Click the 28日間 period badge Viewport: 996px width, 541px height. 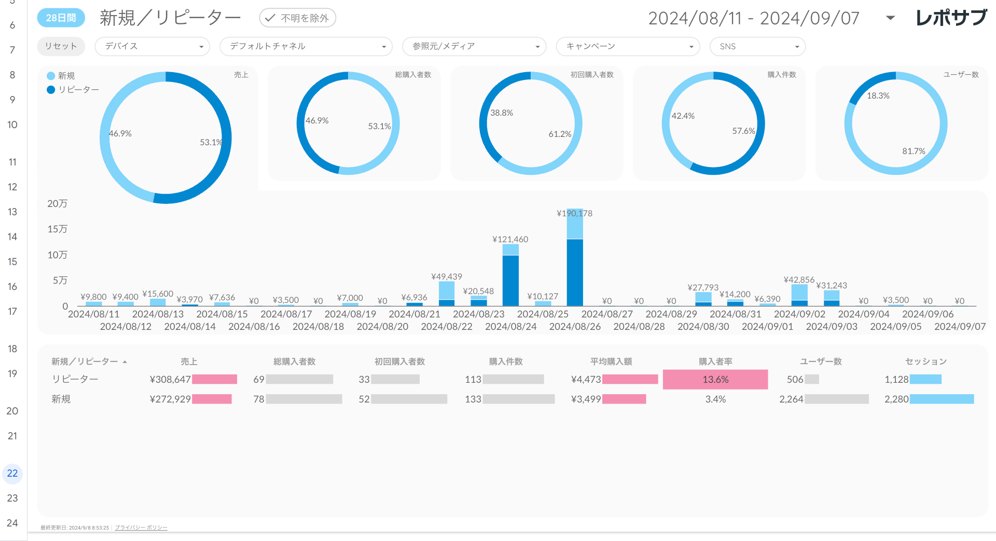pos(61,18)
